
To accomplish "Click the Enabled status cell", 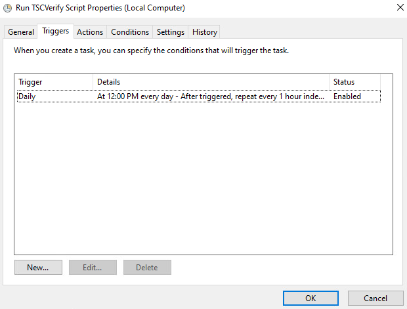I will (x=347, y=96).
